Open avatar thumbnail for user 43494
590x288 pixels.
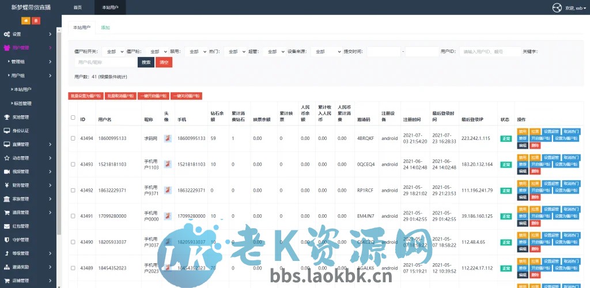coord(168,138)
